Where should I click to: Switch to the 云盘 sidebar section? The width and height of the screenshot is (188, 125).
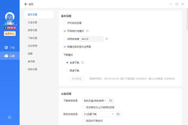[x=10, y=56]
